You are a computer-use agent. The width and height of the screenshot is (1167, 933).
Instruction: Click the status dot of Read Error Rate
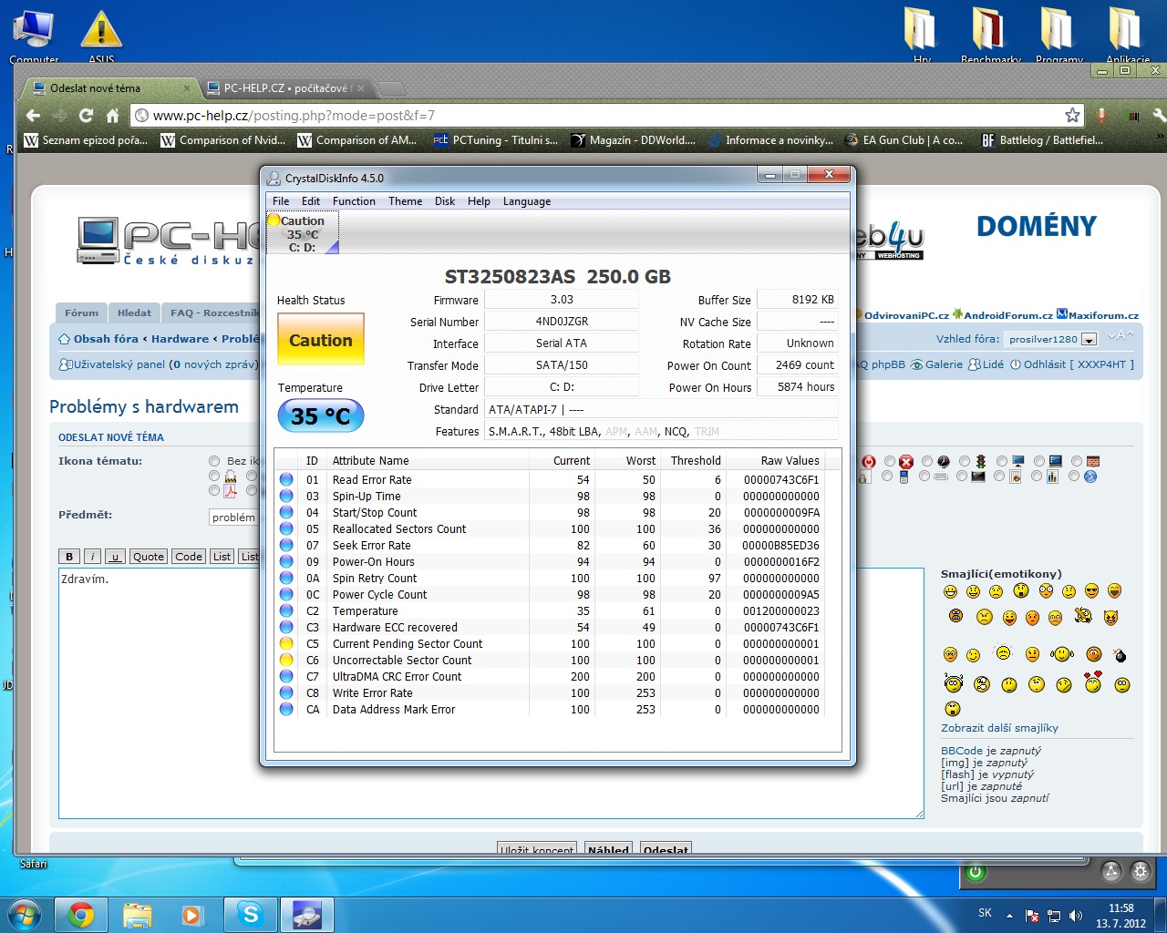pyautogui.click(x=286, y=480)
